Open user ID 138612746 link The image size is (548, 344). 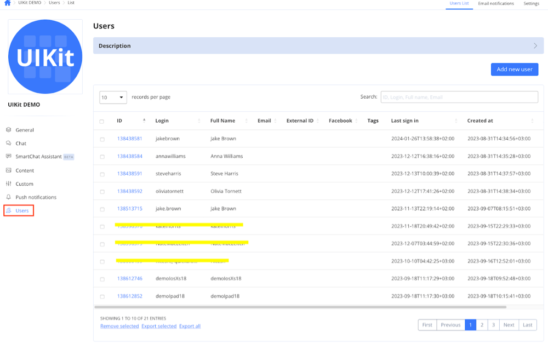pyautogui.click(x=130, y=278)
